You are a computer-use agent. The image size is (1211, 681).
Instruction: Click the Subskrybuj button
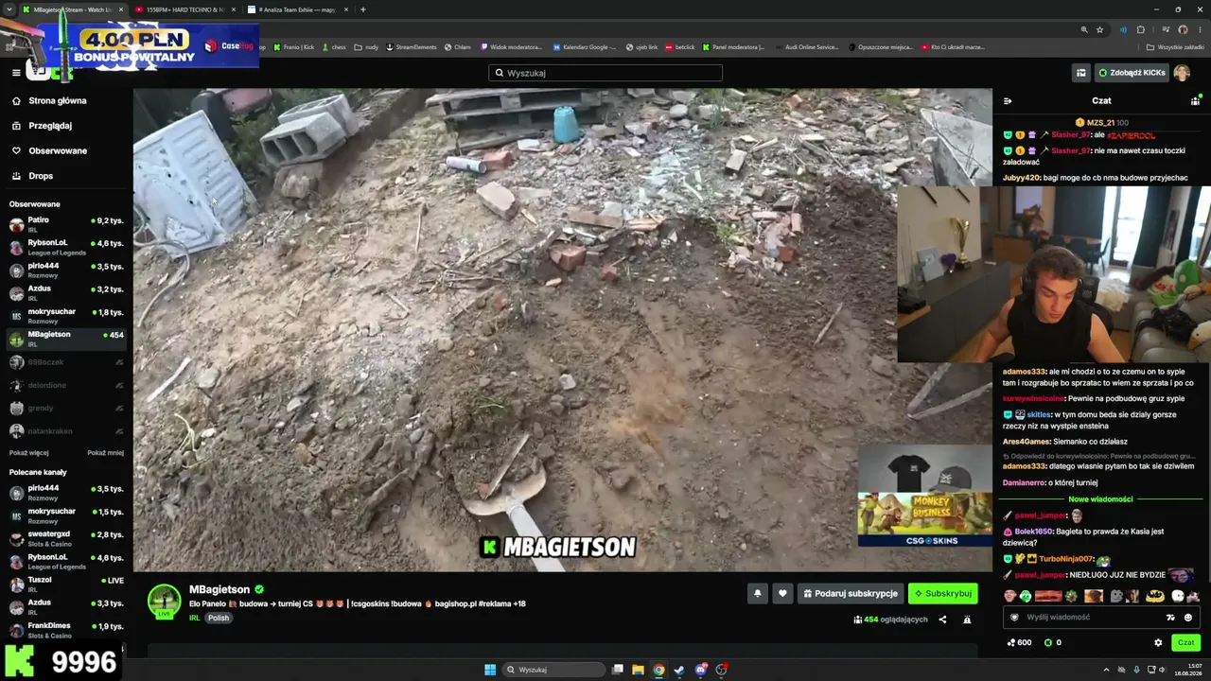point(943,593)
